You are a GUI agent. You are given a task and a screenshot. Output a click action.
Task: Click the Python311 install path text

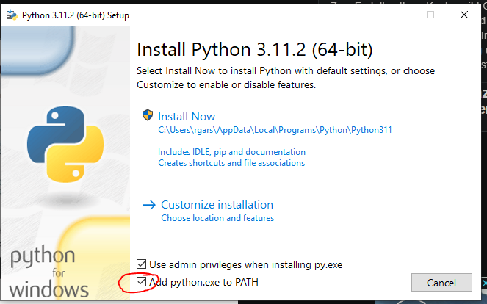[275, 130]
